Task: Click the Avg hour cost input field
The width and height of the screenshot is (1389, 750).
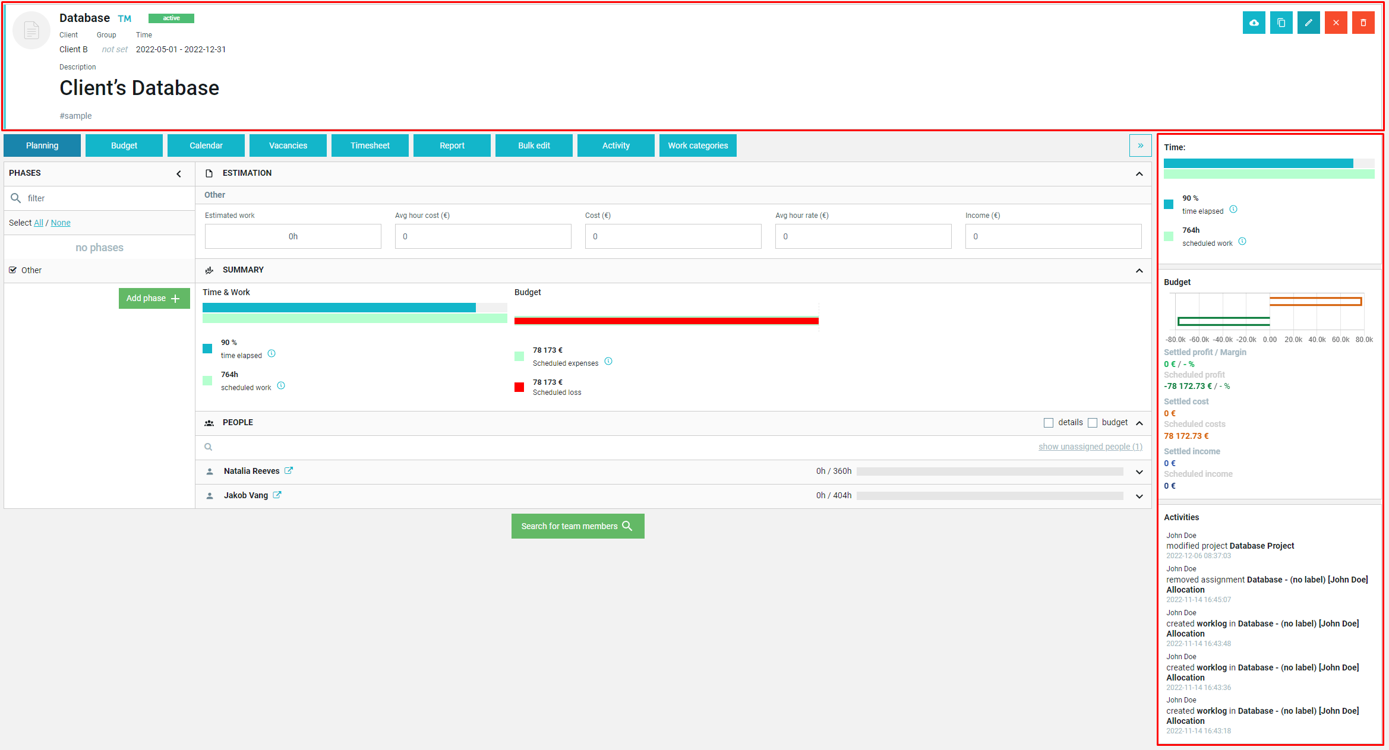Action: (483, 236)
